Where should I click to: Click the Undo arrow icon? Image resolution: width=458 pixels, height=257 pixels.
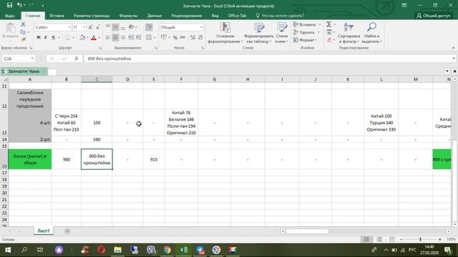click(19, 5)
